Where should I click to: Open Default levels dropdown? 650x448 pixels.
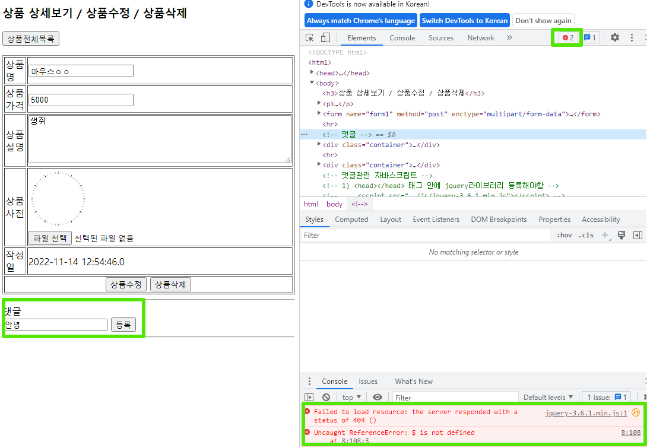(x=548, y=398)
